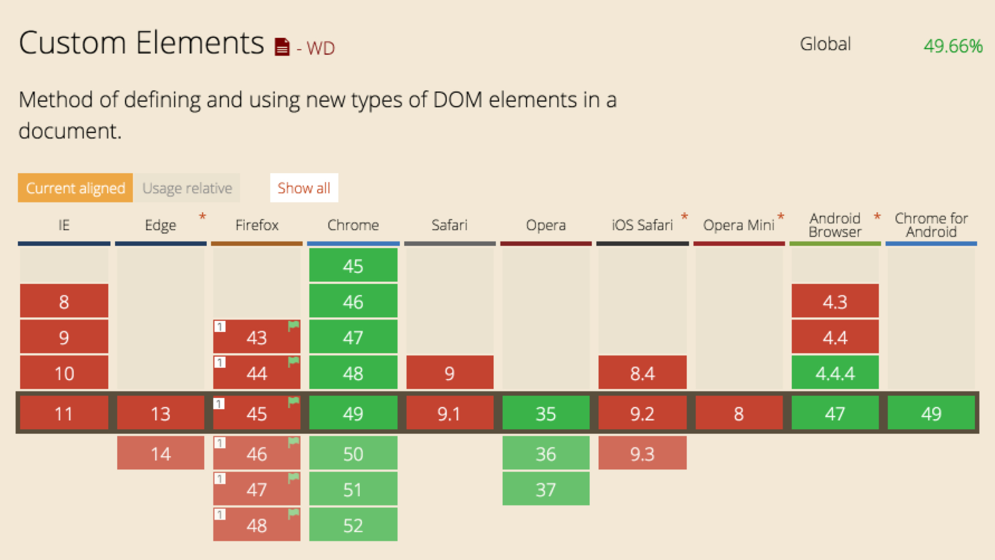The width and height of the screenshot is (995, 560).
Task: Click the Opera 35 green cell
Action: click(x=546, y=413)
